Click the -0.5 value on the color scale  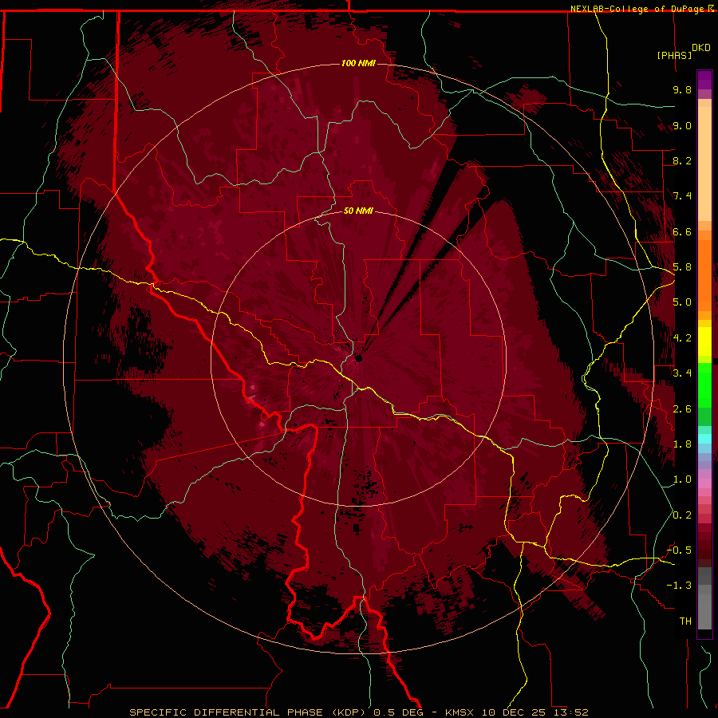tap(679, 550)
